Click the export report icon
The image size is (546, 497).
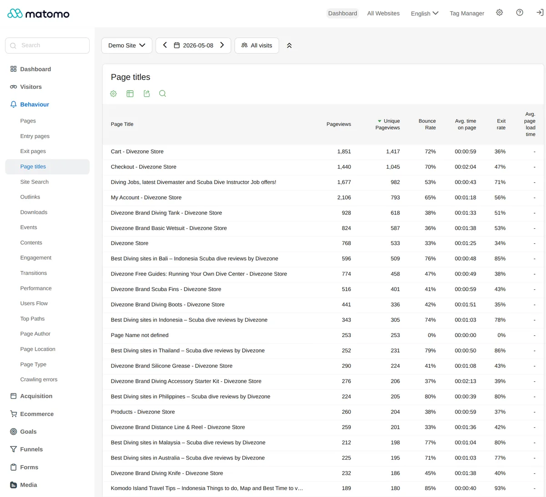(147, 93)
